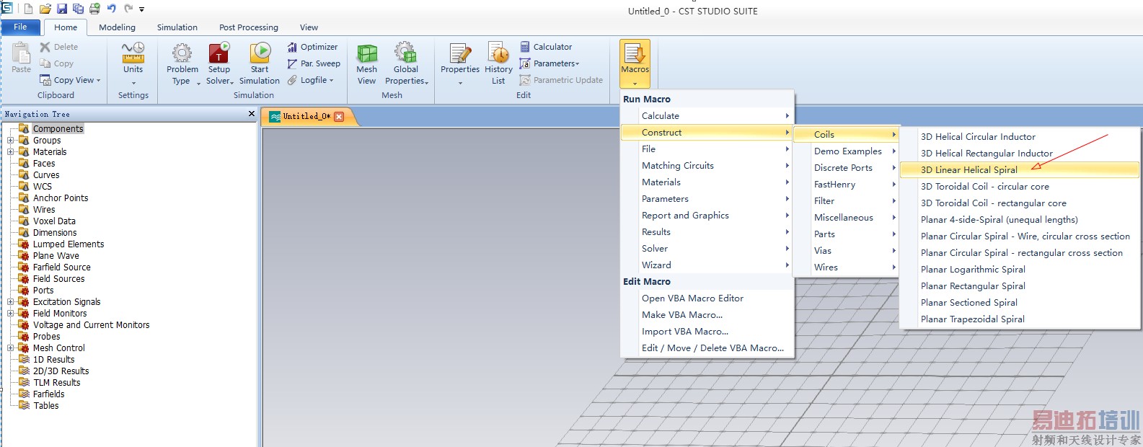1143x447 pixels.
Task: Expand the Materials tree node
Action: pyautogui.click(x=11, y=152)
